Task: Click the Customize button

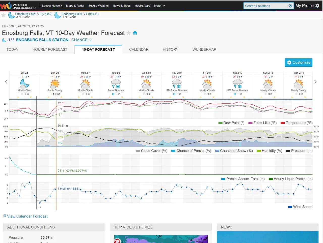Action: (299, 63)
